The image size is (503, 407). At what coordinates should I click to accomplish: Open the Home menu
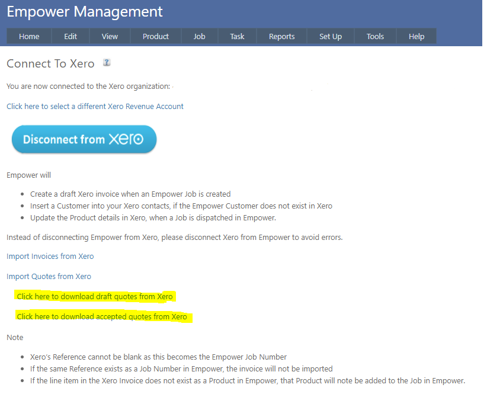pyautogui.click(x=29, y=36)
